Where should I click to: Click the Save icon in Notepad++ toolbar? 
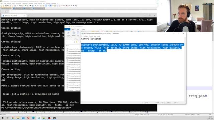click(6, 6)
